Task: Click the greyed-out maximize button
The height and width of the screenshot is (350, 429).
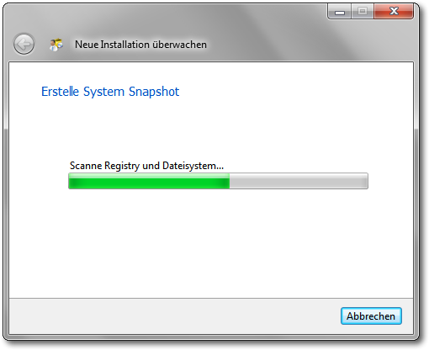Action: (x=363, y=12)
